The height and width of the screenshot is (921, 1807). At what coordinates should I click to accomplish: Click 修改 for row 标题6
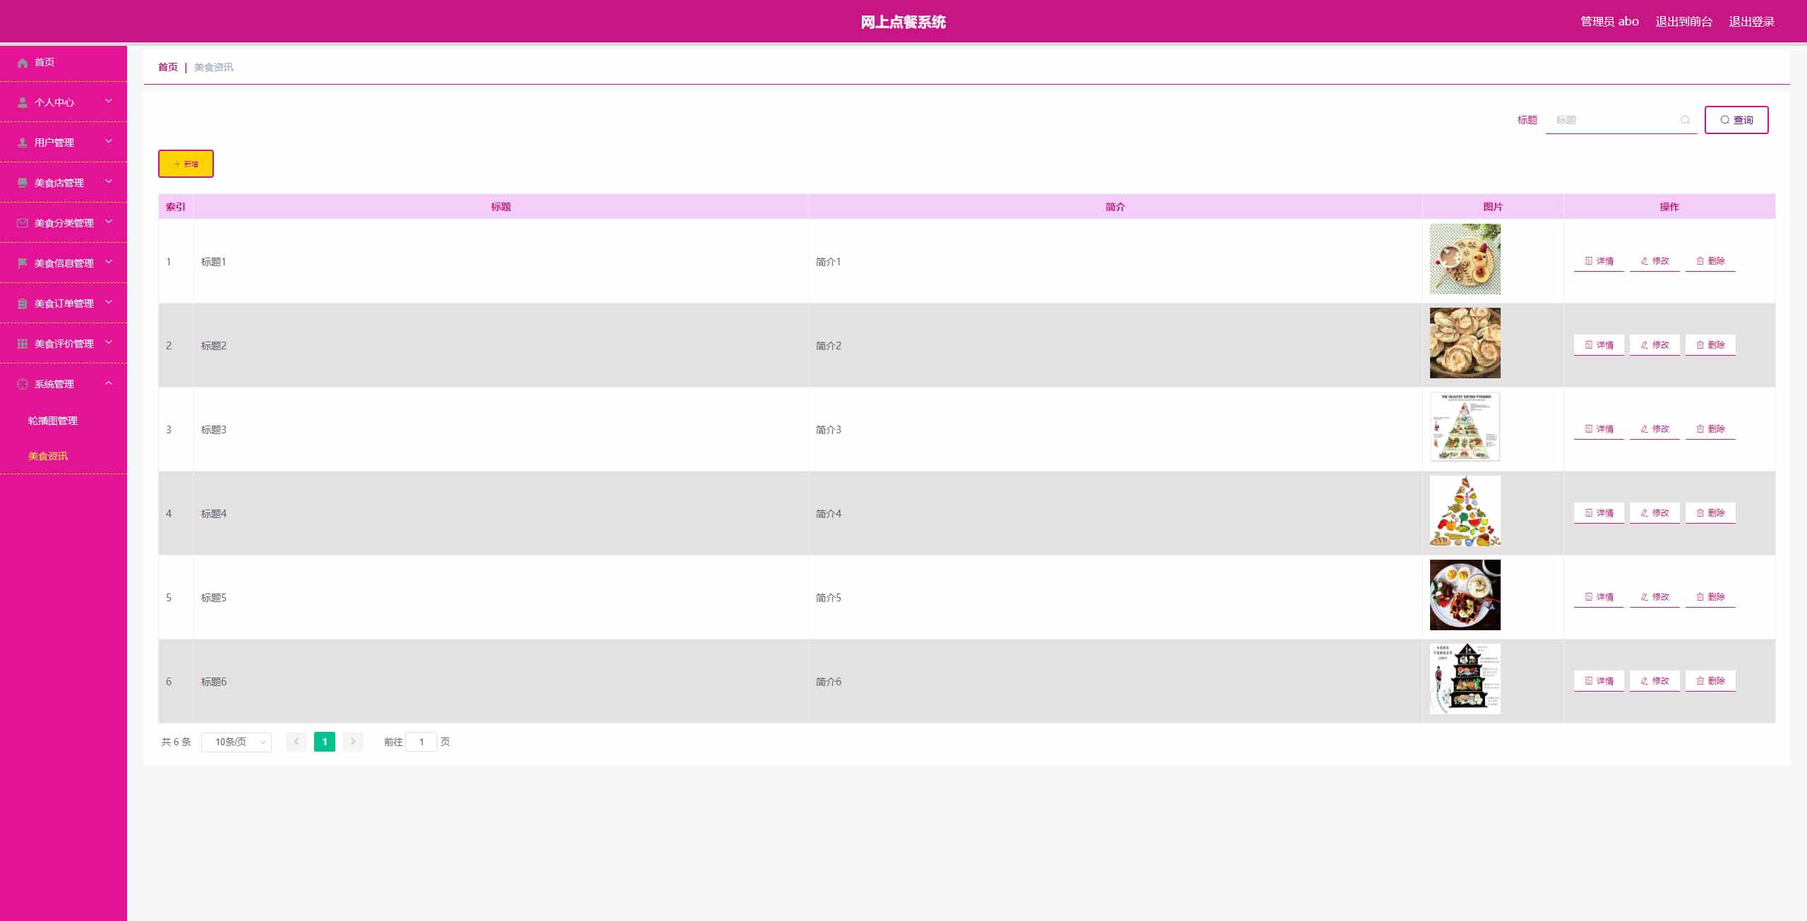click(1655, 681)
